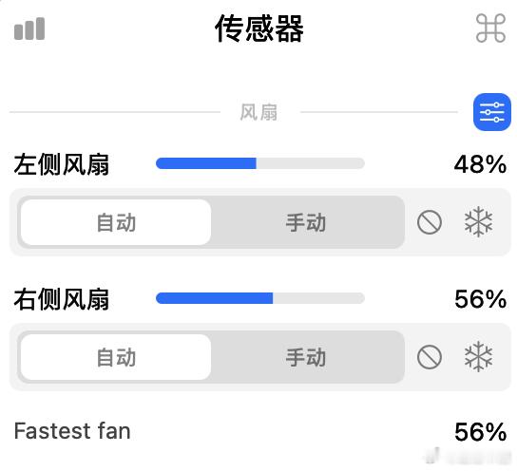Click the disable icon for 右侧风扇

[430, 357]
